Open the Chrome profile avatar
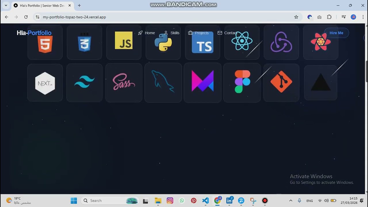Screen dimensions: 368x207 click(353, 17)
